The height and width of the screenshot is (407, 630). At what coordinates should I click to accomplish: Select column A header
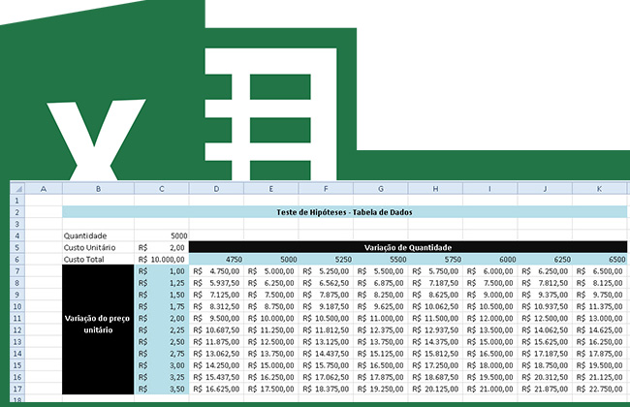tap(44, 188)
